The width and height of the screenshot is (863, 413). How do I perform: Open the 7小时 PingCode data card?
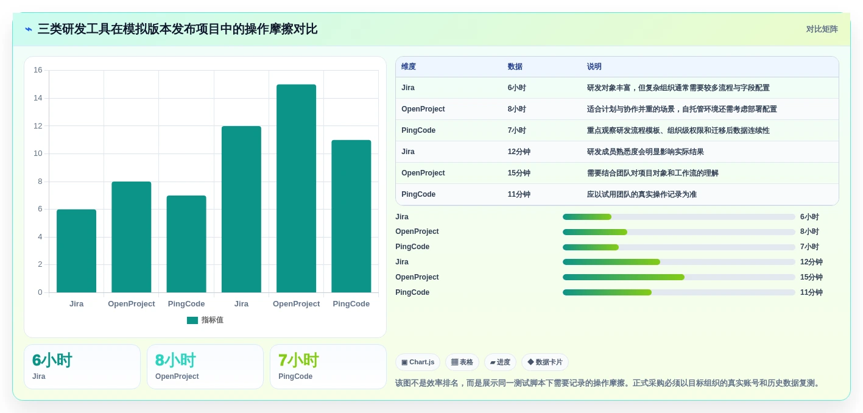coord(328,367)
